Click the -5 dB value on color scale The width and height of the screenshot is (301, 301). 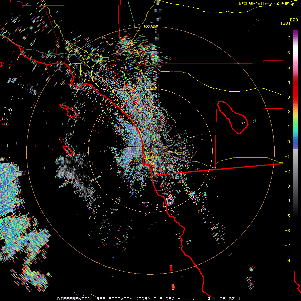point(287,216)
